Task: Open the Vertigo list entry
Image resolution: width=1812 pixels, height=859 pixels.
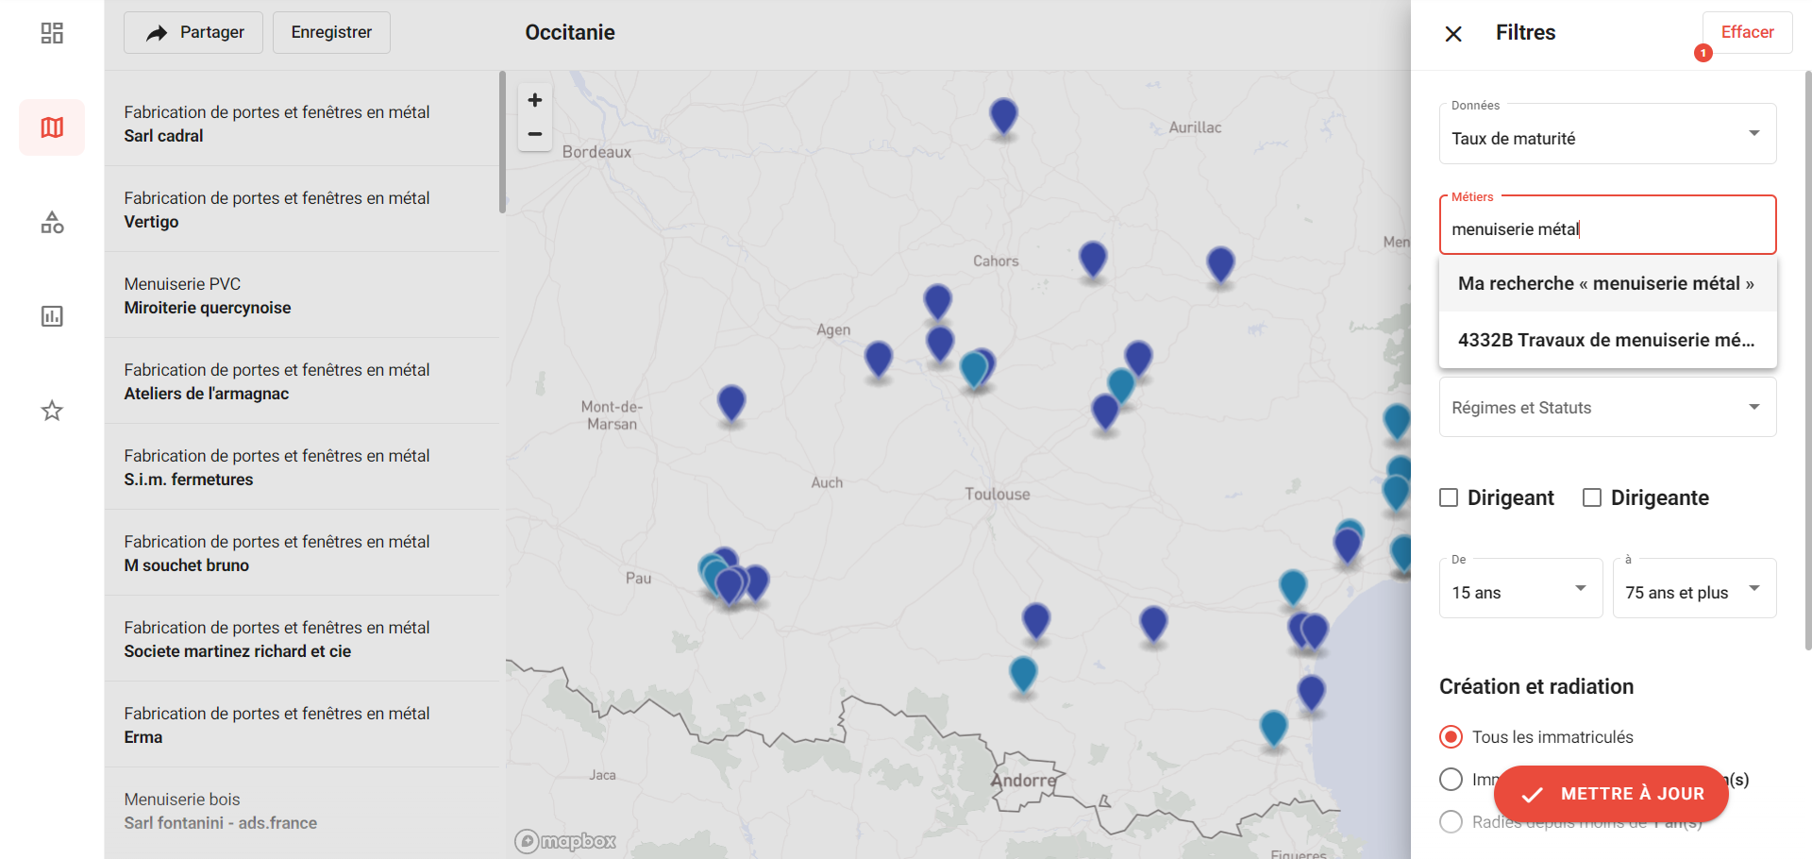Action: (302, 210)
